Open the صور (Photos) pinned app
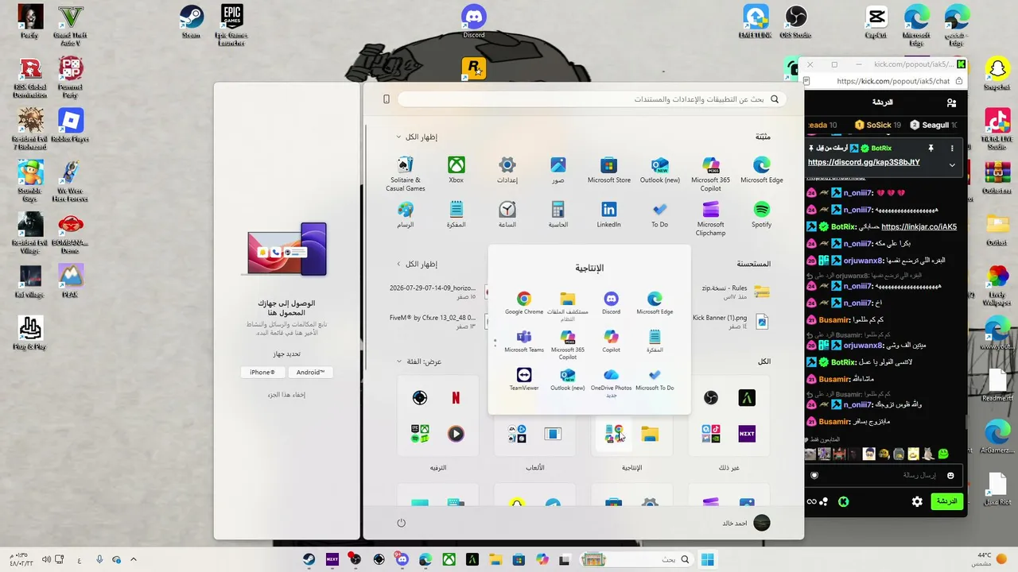1018x572 pixels. click(558, 170)
